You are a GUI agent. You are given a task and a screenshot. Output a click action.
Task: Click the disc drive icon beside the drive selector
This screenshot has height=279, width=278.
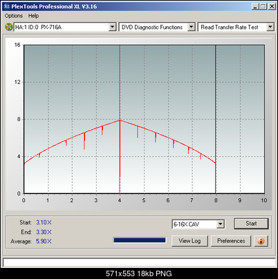9,27
